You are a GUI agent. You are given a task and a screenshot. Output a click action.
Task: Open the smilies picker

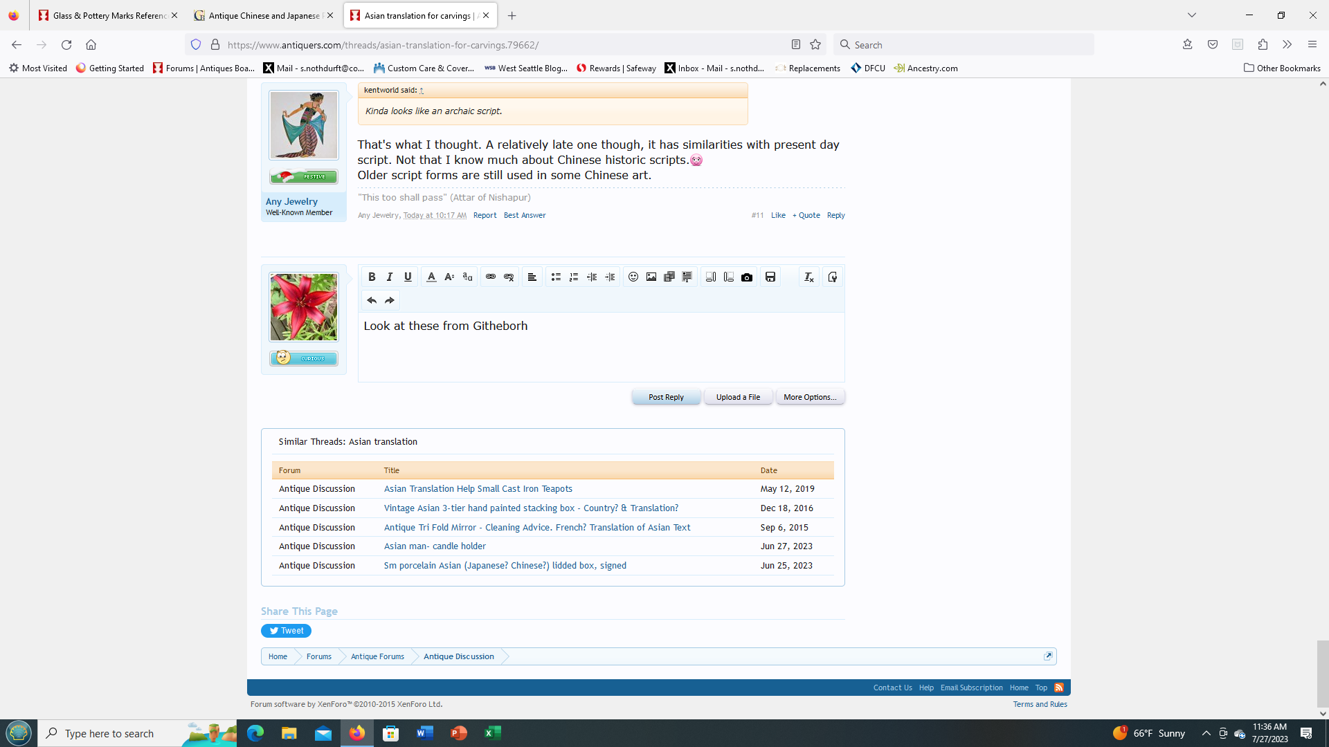(x=633, y=277)
